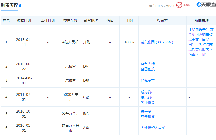The height and width of the screenshot is (140, 216).
Task: Open 晨兴资本 link in the C轮 row
Action: click(x=148, y=97)
